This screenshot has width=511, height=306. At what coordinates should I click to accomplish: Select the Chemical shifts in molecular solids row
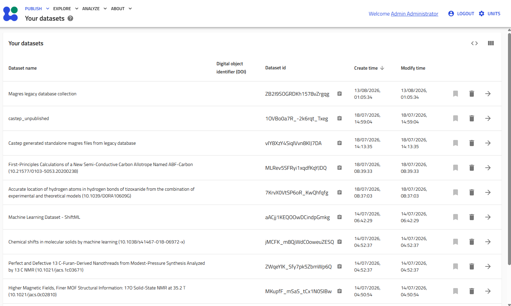(252, 242)
